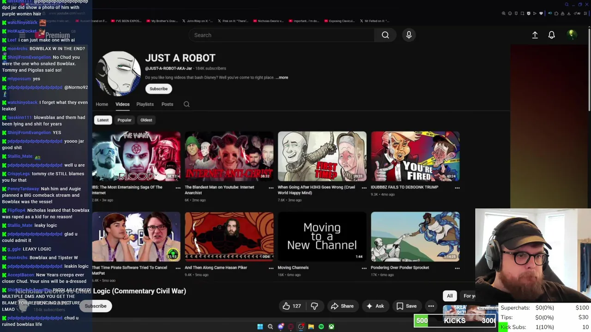Click the @JUST-A-ROBOT-AKA-Jar handle text
The height and width of the screenshot is (332, 591).
click(x=168, y=68)
